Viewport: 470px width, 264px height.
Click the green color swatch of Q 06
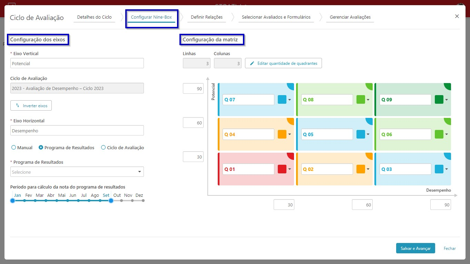pos(439,134)
